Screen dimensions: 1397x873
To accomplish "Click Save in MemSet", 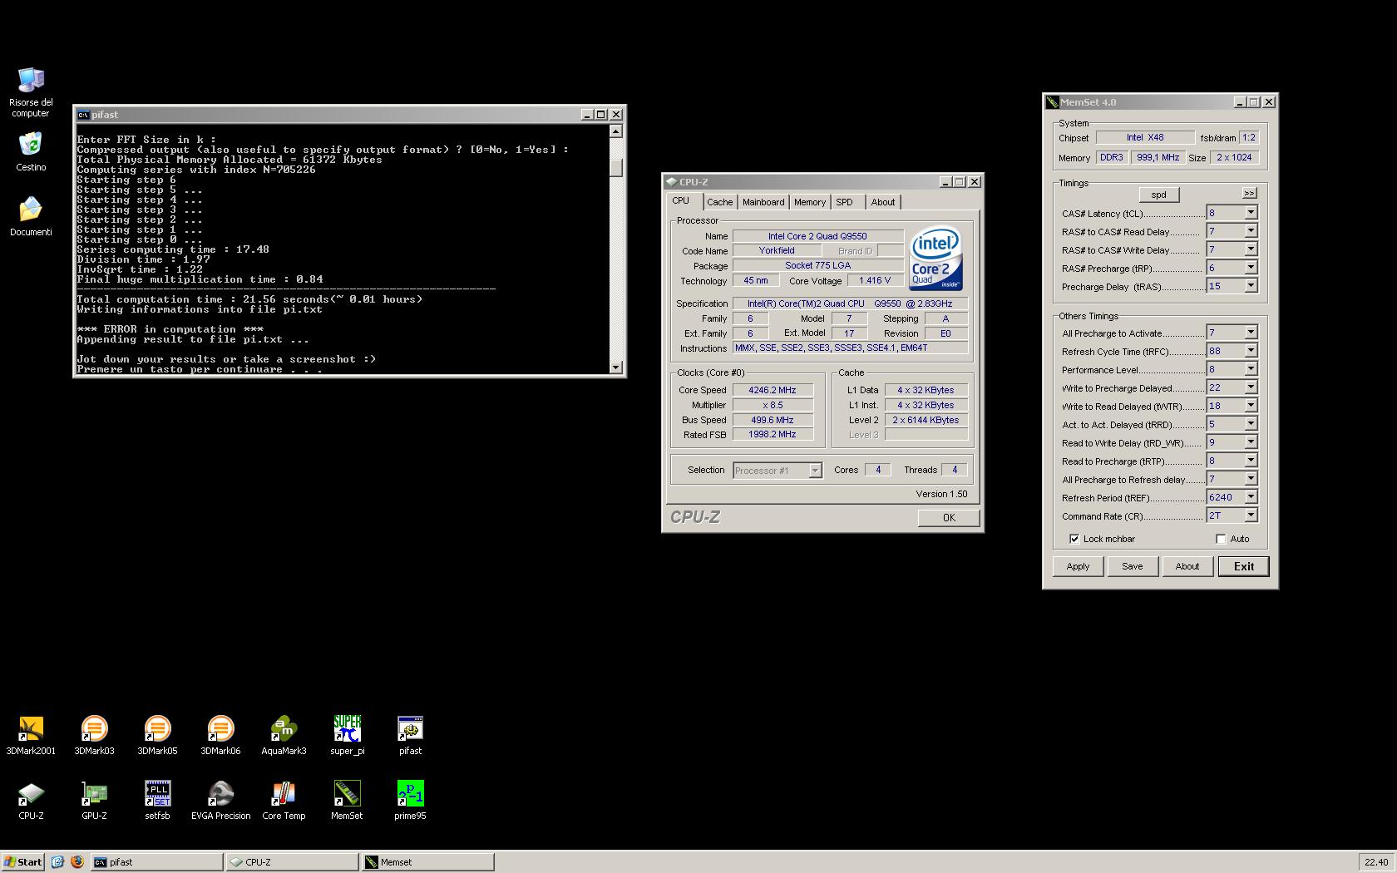I will 1133,566.
